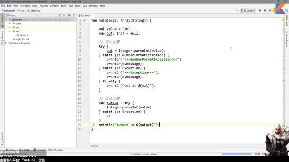Click KMain.kt in the navigation breadcrumb
The height and width of the screenshot is (162, 289).
(33, 11)
